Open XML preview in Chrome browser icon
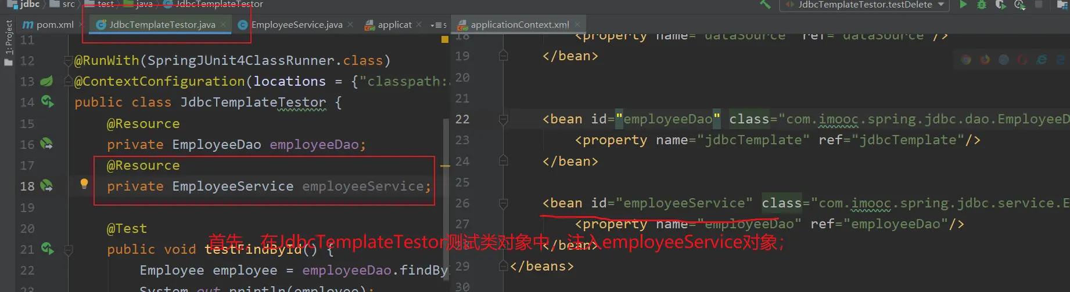Image resolution: width=1070 pixels, height=292 pixels. click(x=966, y=60)
